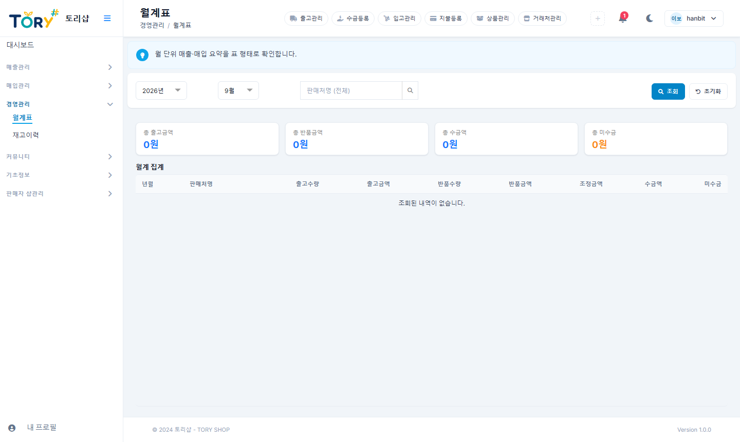Click the 판매처명 column header

point(201,184)
